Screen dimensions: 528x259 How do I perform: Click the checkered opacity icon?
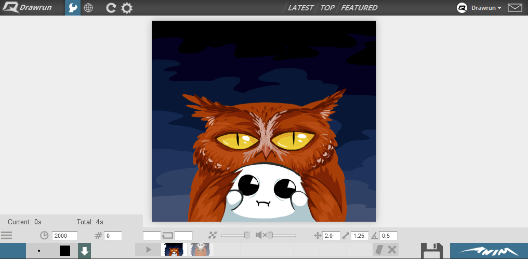[x=212, y=236]
